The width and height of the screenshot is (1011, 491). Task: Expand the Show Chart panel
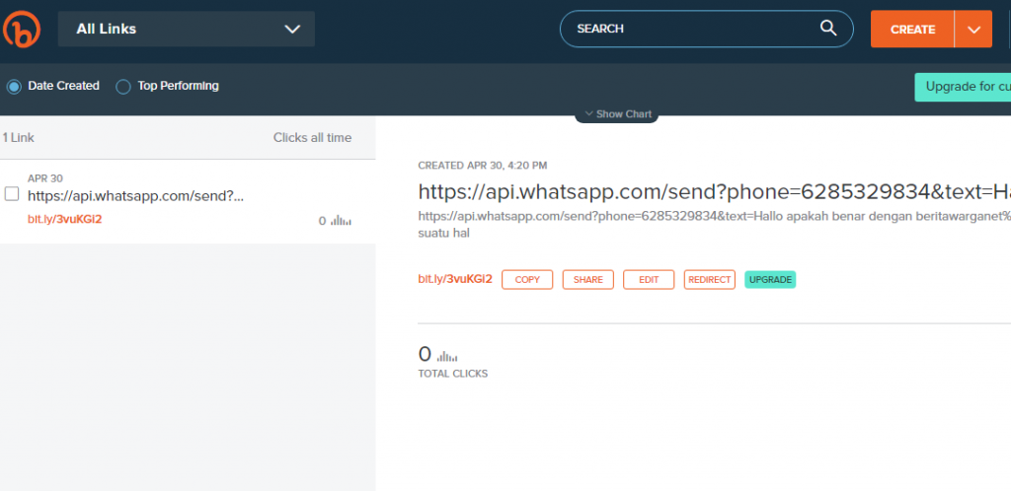coord(617,114)
